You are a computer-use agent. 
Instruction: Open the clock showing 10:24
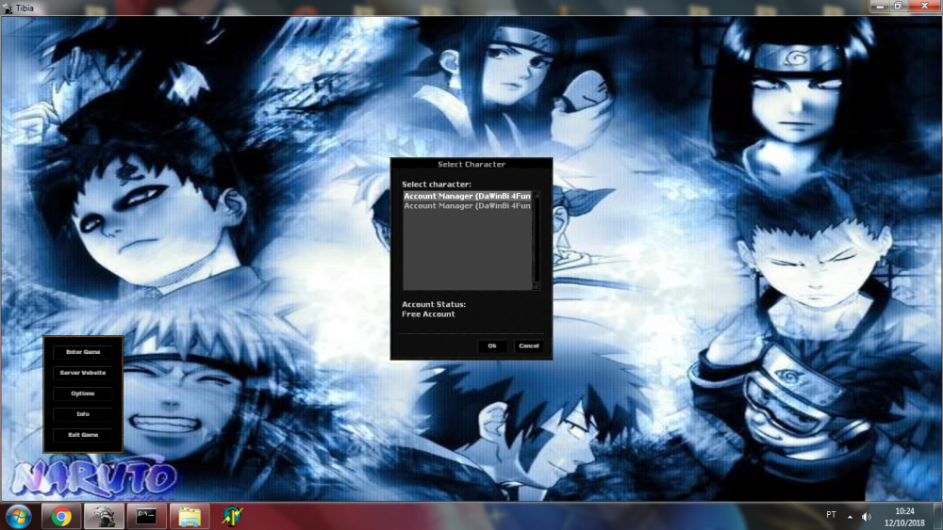pyautogui.click(x=904, y=517)
